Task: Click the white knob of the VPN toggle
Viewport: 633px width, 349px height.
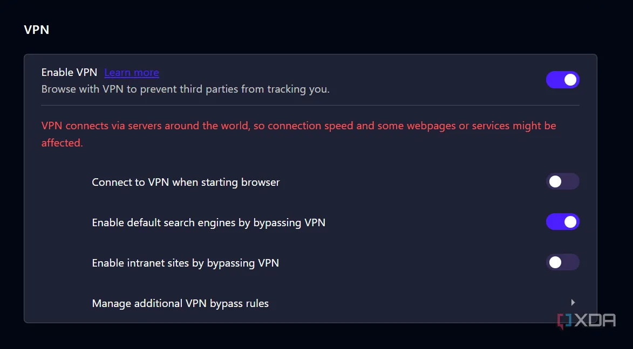Action: pos(569,79)
